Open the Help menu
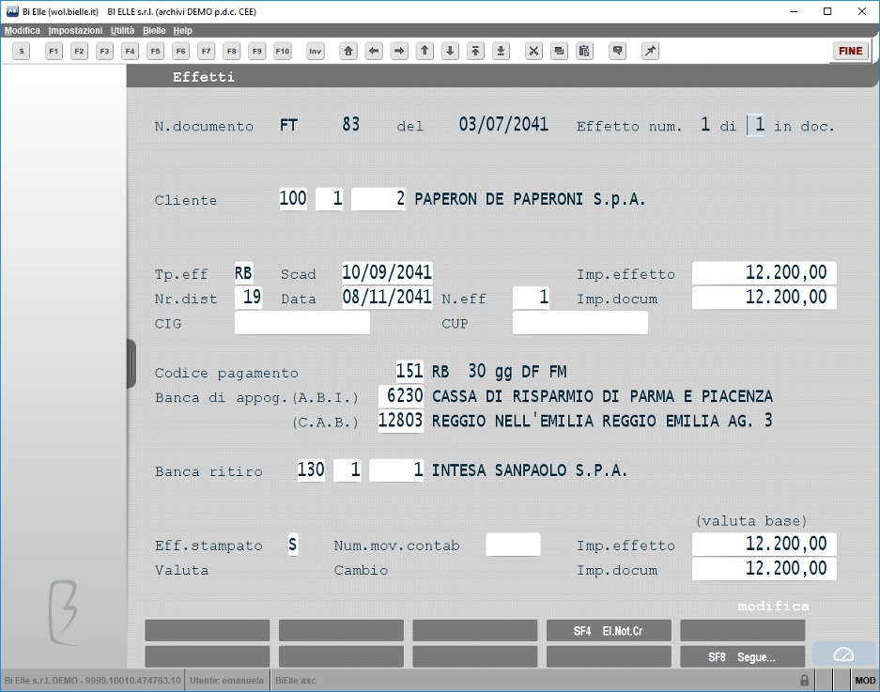880x692 pixels. [x=182, y=30]
